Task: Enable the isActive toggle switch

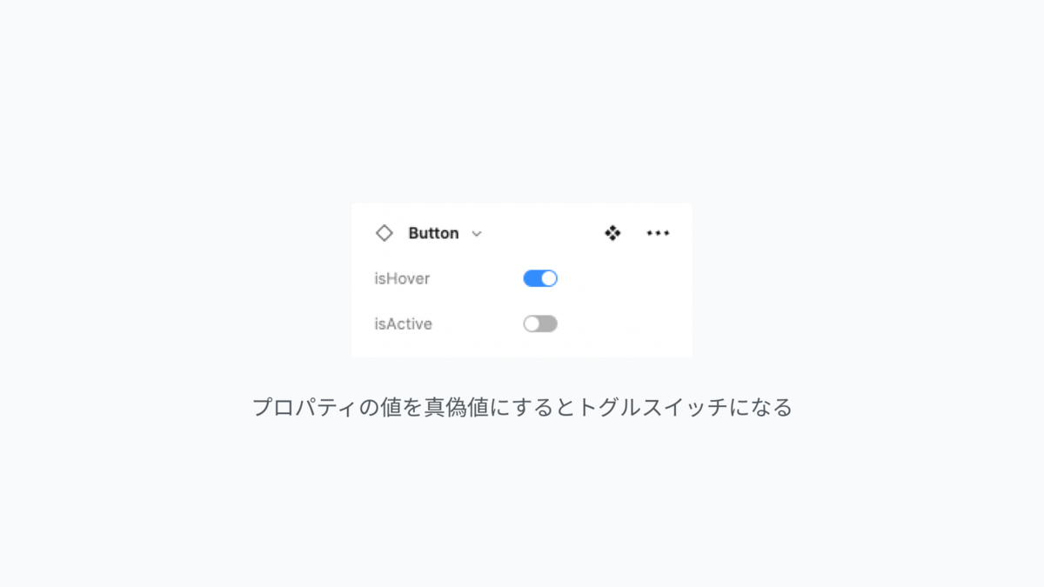Action: pyautogui.click(x=540, y=324)
